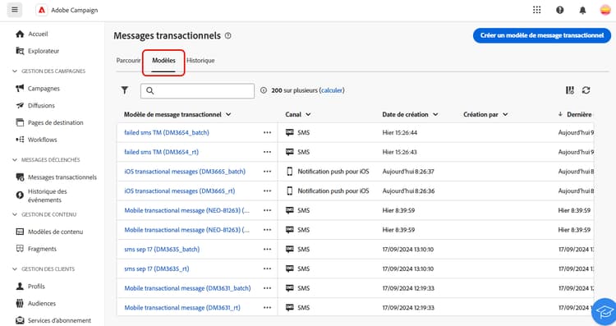
Task: Switch to the Historique tab
Action: [x=200, y=61]
